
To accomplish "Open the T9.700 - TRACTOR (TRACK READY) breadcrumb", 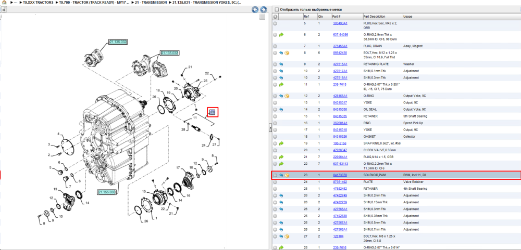I will coord(94,2).
